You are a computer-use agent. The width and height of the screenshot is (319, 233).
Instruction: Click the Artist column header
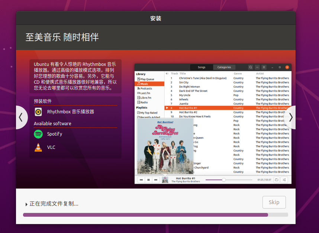(260, 74)
